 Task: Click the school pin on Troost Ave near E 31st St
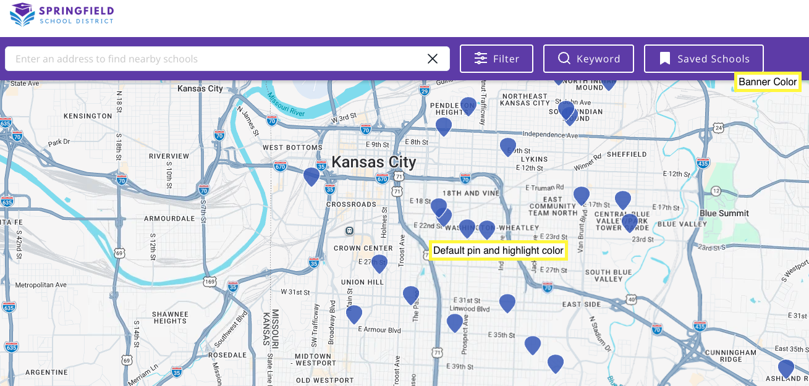pos(411,295)
